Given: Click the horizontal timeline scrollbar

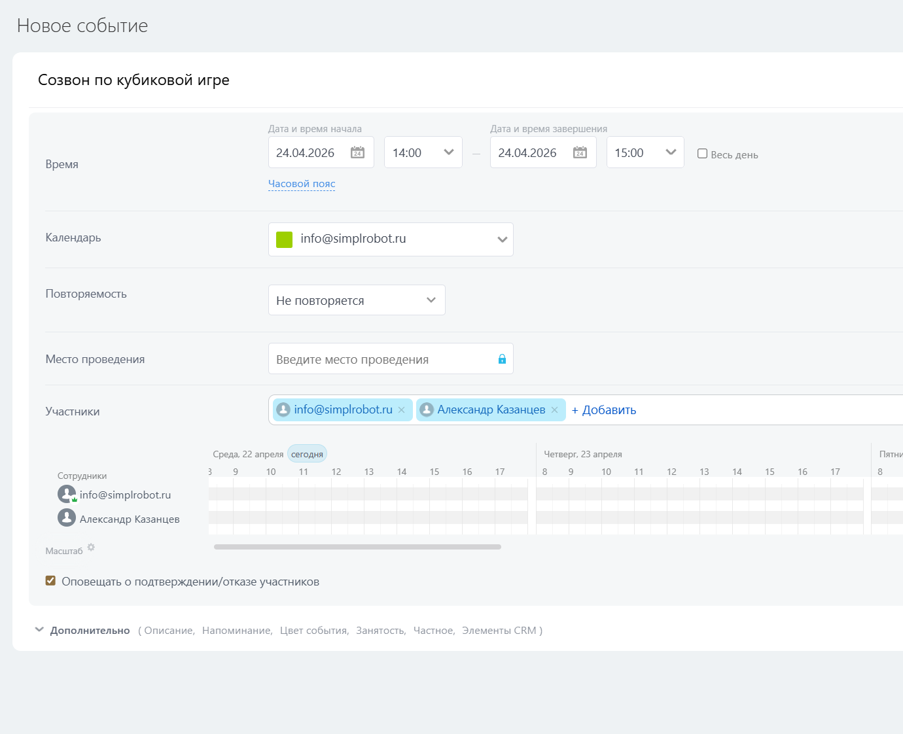Looking at the screenshot, I should tap(357, 547).
